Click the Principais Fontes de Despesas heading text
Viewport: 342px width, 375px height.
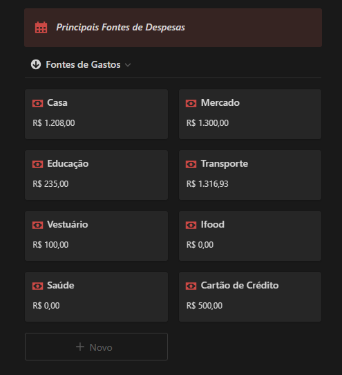point(121,27)
